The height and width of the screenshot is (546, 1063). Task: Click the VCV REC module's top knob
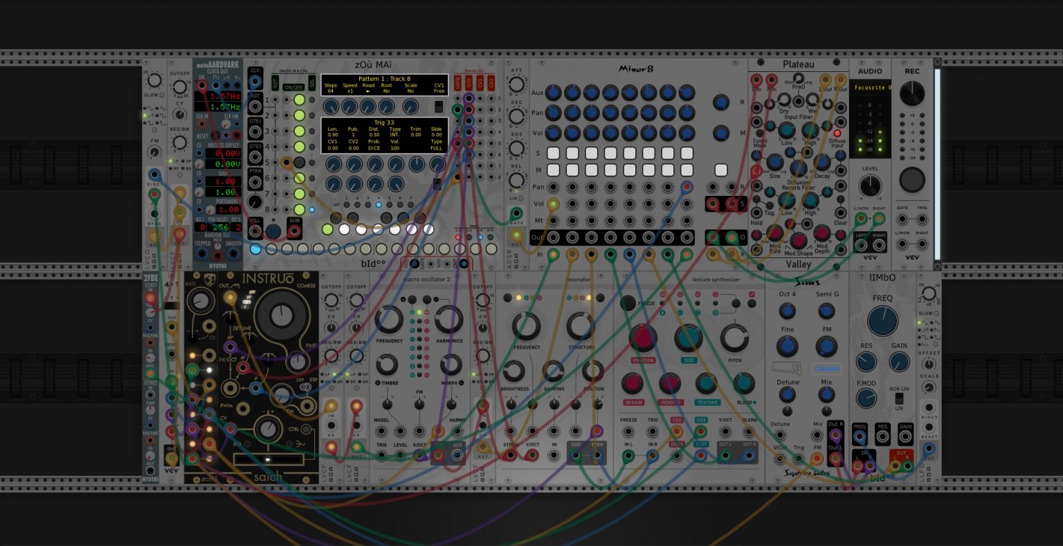[911, 93]
